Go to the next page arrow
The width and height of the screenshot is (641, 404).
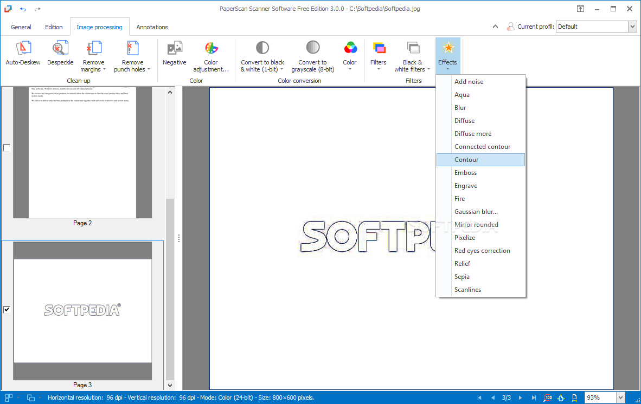tap(521, 398)
